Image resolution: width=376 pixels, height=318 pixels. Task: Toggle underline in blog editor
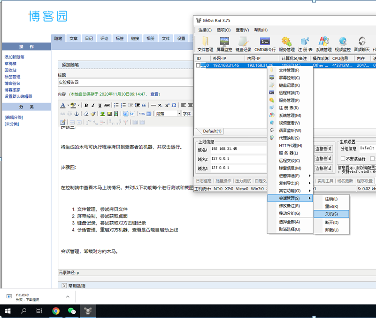click(x=100, y=105)
